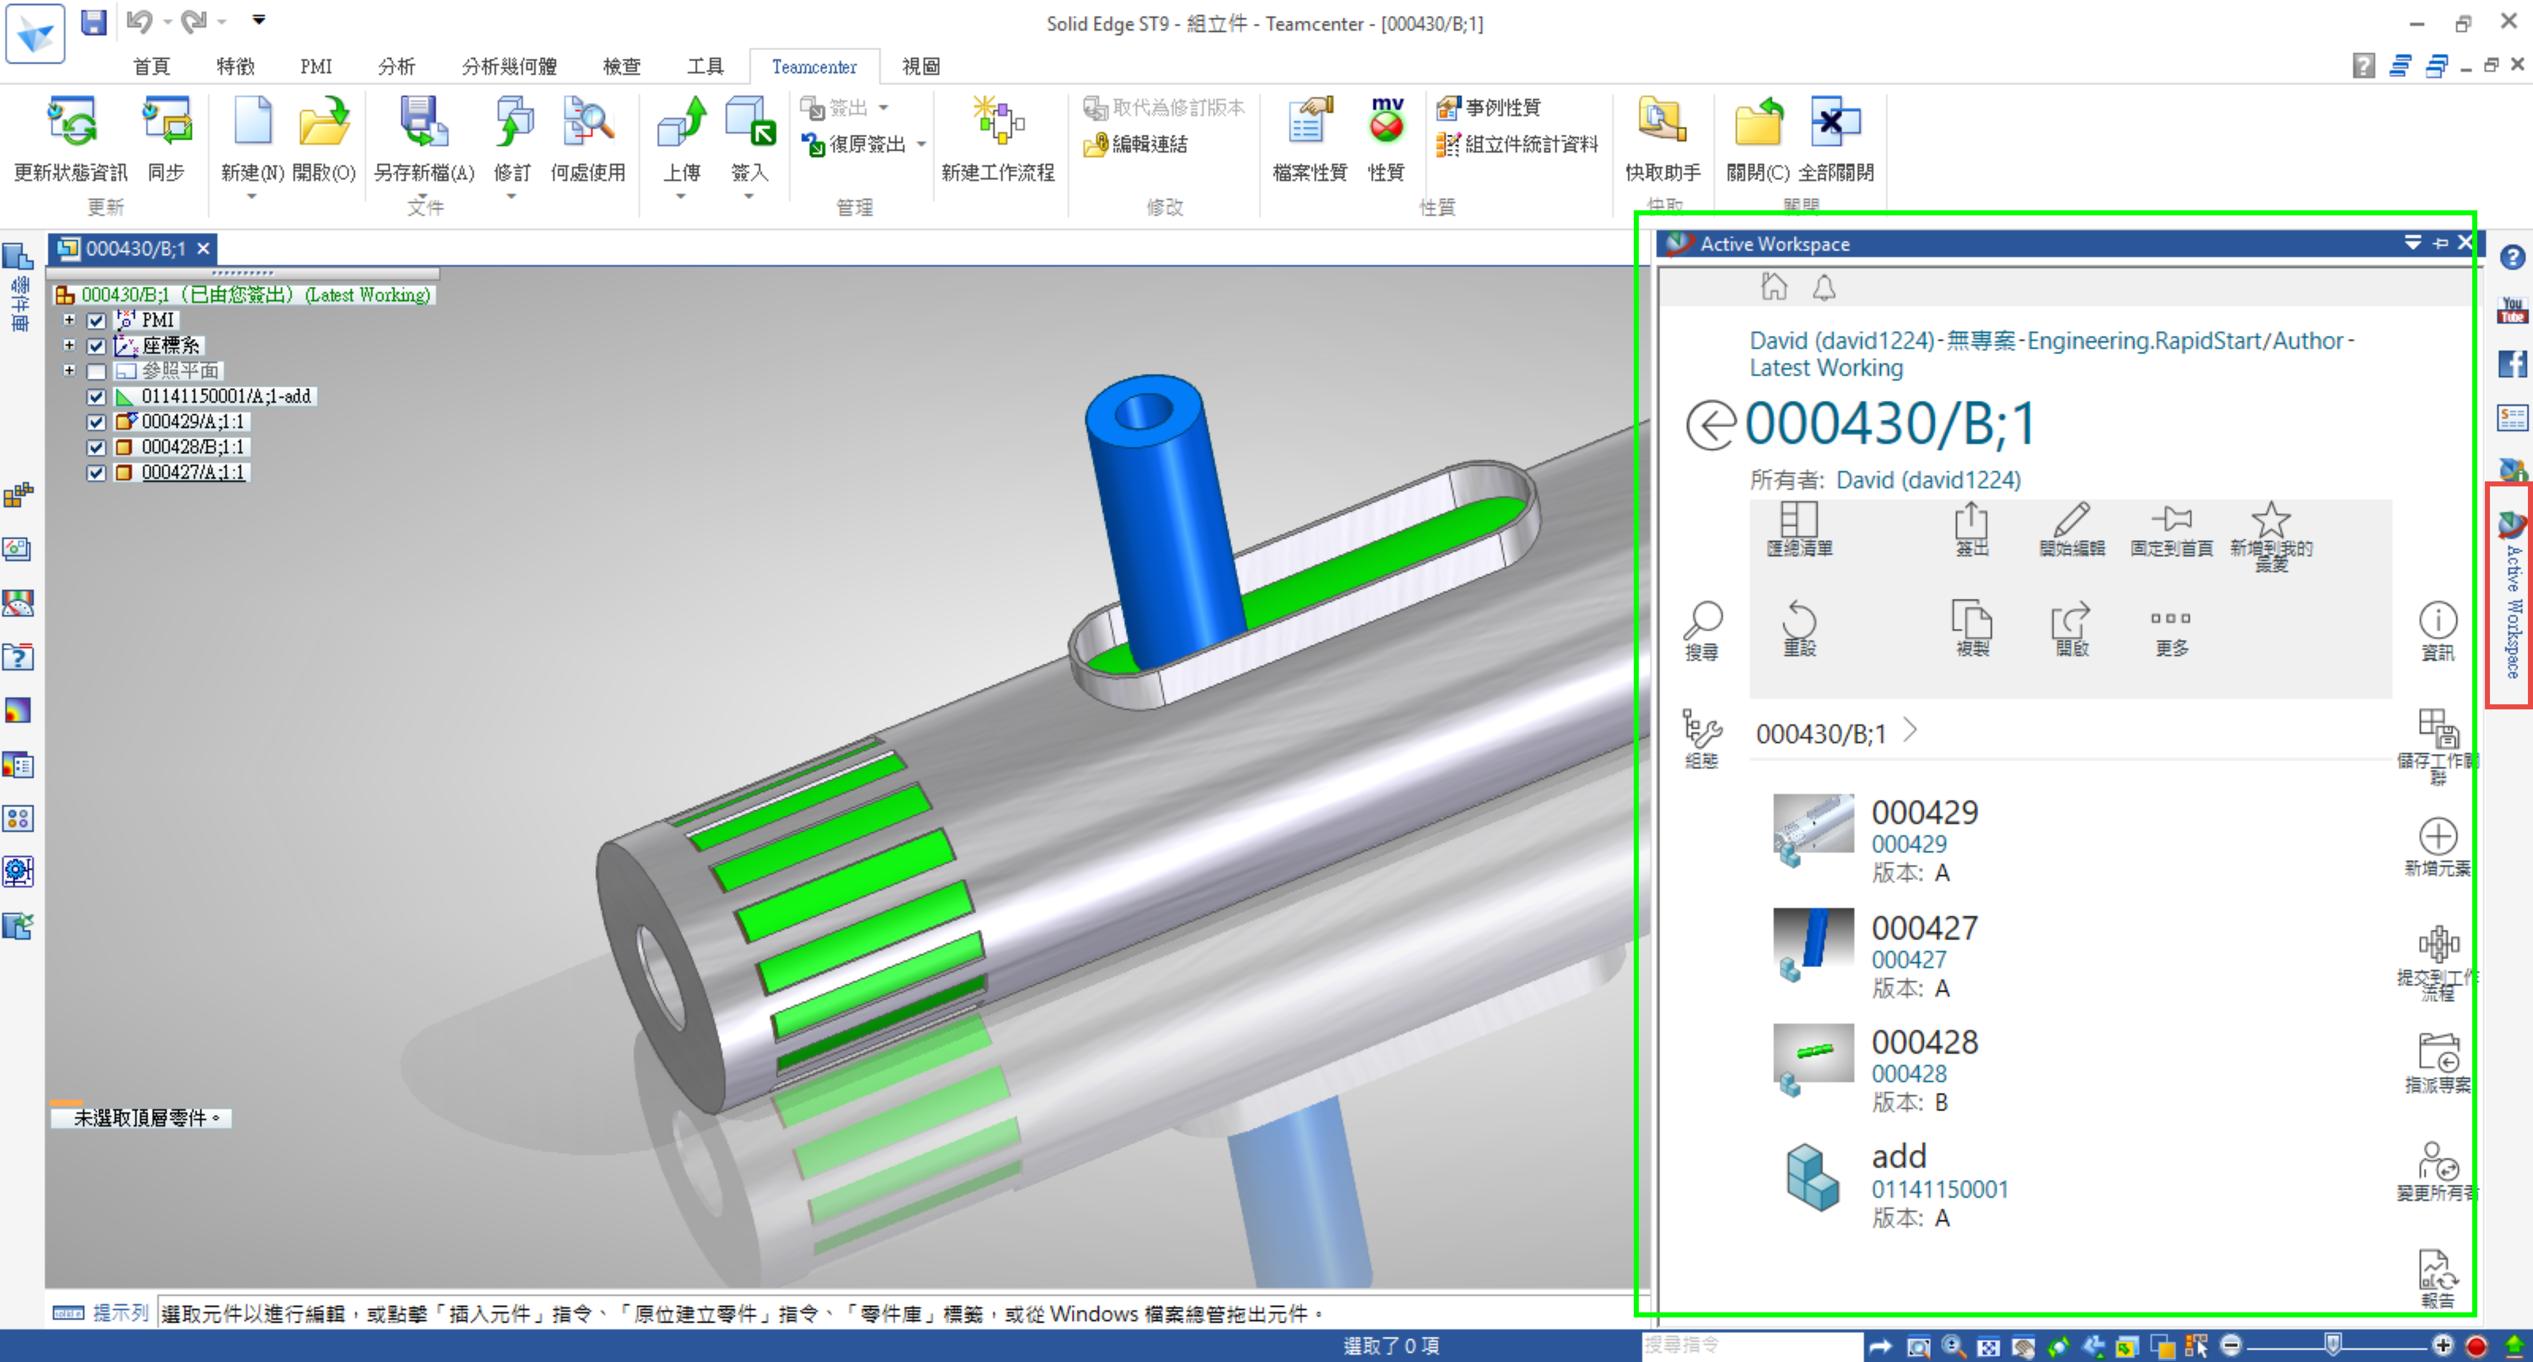Click the 01141150001 link under add

[x=1939, y=1190]
